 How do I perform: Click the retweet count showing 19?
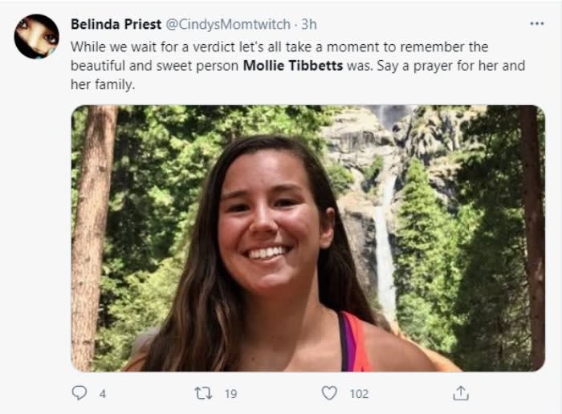(x=230, y=393)
